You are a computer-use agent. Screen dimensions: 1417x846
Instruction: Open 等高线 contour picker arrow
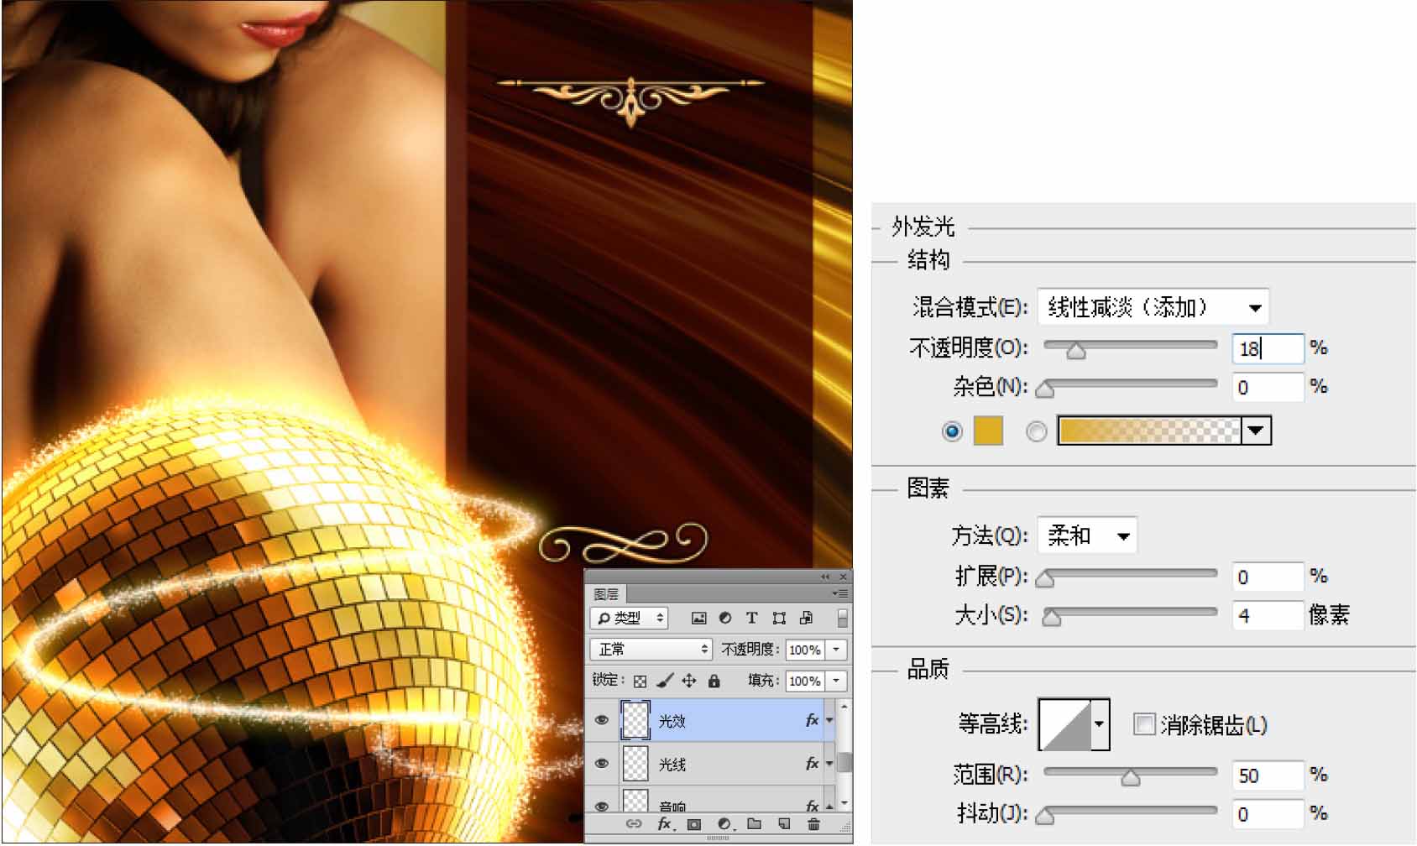coord(1099,723)
